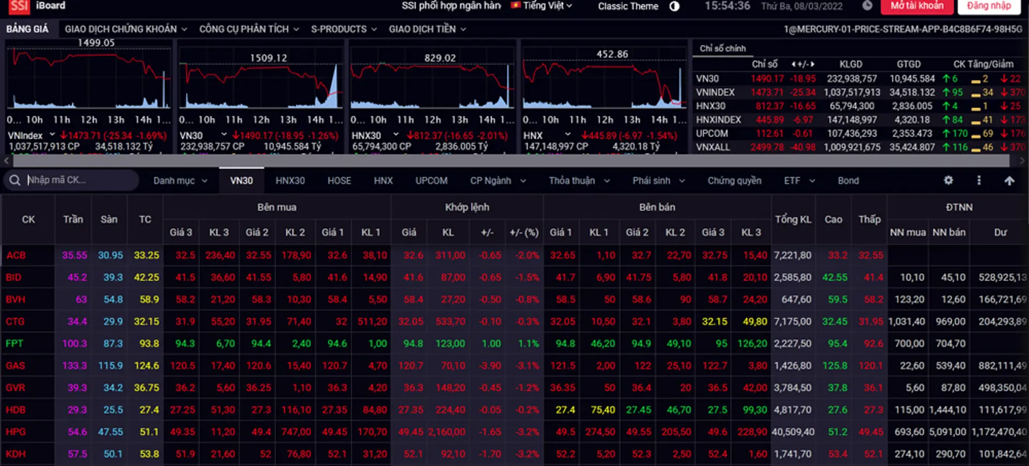This screenshot has height=466, width=1029.
Task: Click the Classic Theme label
Action: click(628, 6)
